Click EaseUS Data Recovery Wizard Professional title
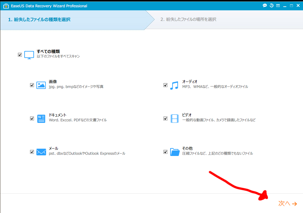The width and height of the screenshot is (303, 213). coord(49,6)
